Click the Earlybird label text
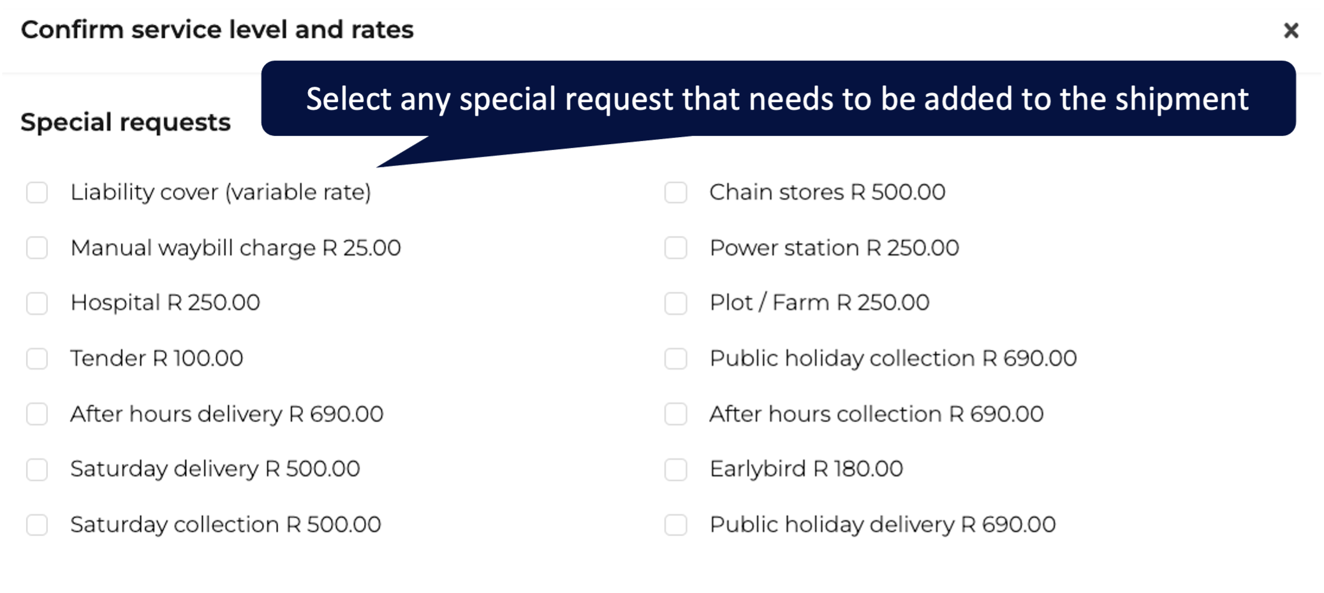 [x=806, y=469]
